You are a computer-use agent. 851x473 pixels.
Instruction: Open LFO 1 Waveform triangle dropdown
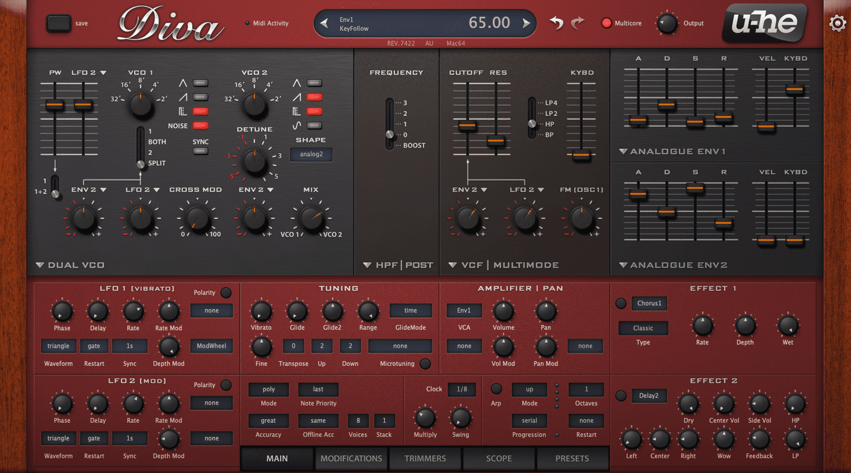[x=59, y=346]
